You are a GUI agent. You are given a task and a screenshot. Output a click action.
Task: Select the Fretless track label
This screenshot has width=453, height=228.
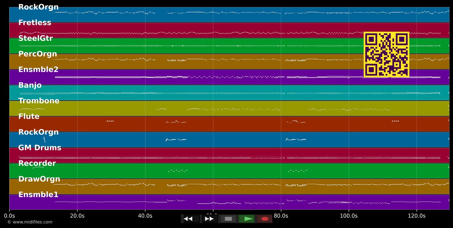[35, 23]
